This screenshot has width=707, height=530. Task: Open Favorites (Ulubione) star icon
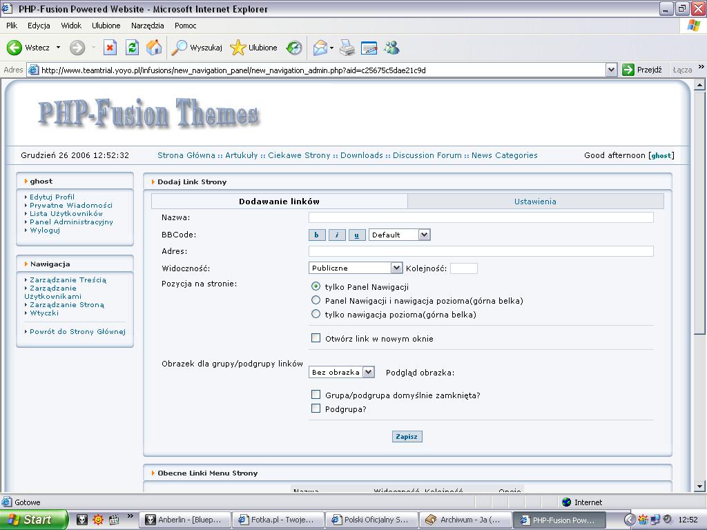[238, 48]
